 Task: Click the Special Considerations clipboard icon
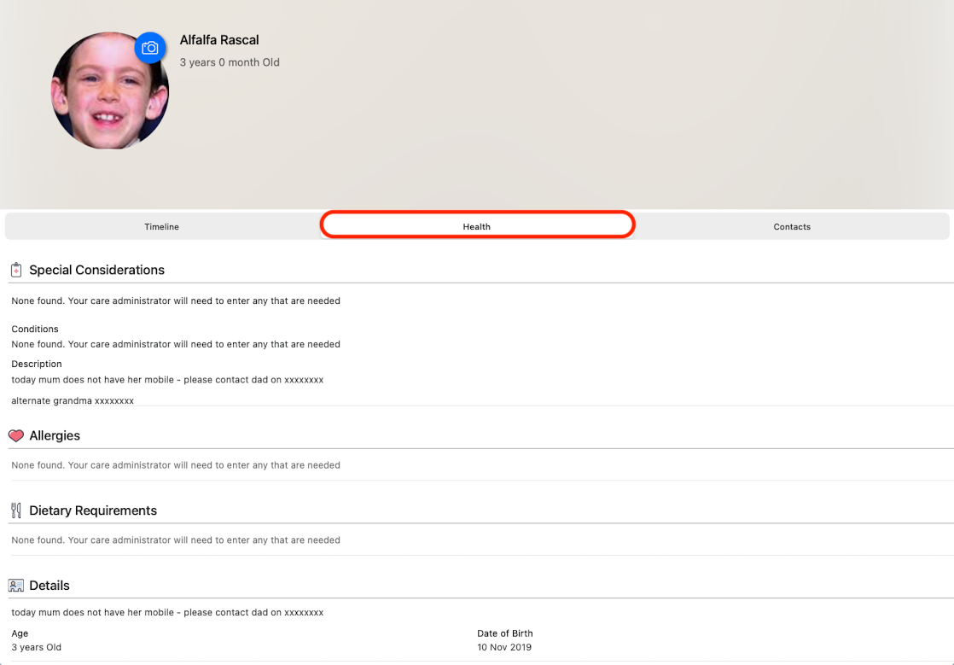point(16,270)
